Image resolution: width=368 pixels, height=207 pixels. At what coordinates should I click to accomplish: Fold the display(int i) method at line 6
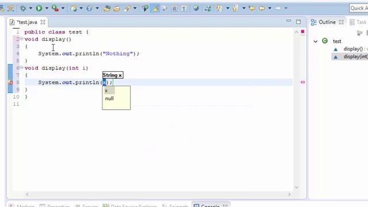(x=21, y=68)
